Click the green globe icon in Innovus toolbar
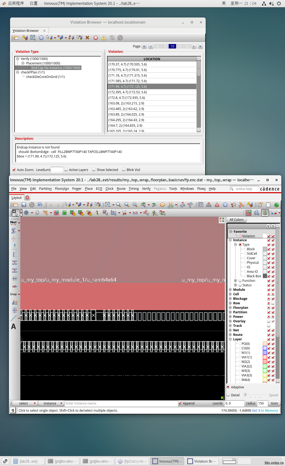This screenshot has width=285, height=466. (x=277, y=205)
